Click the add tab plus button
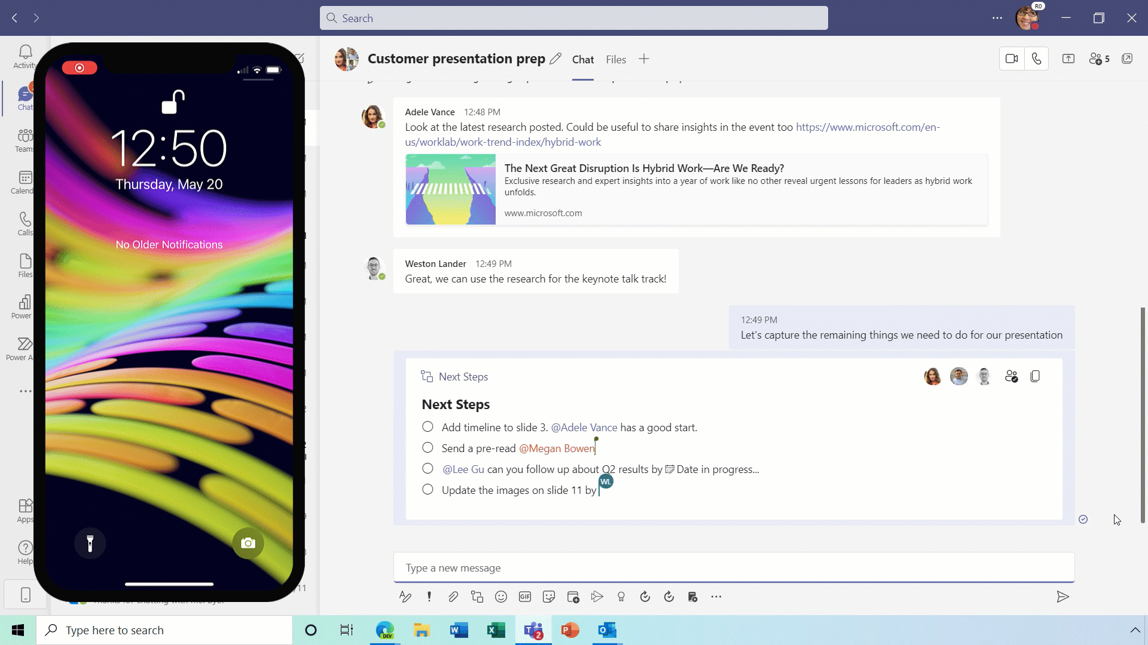The width and height of the screenshot is (1148, 645). click(x=644, y=59)
